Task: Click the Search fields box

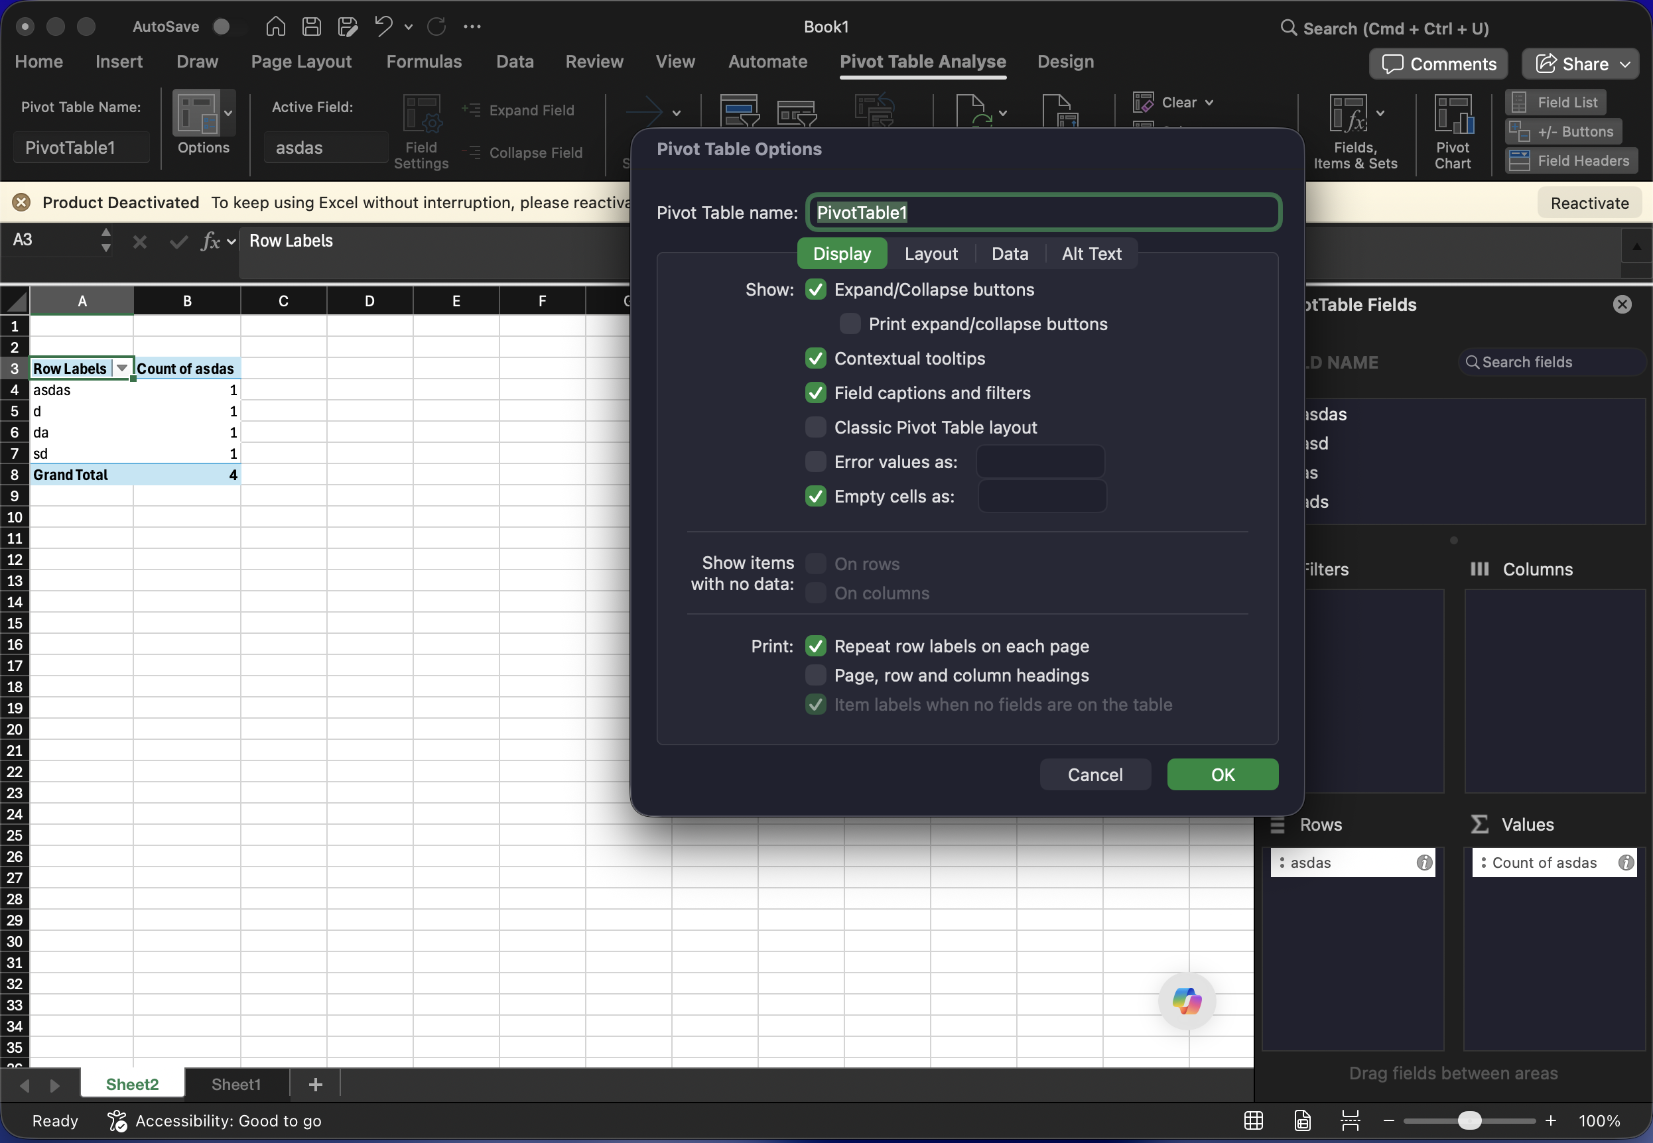Action: tap(1552, 362)
